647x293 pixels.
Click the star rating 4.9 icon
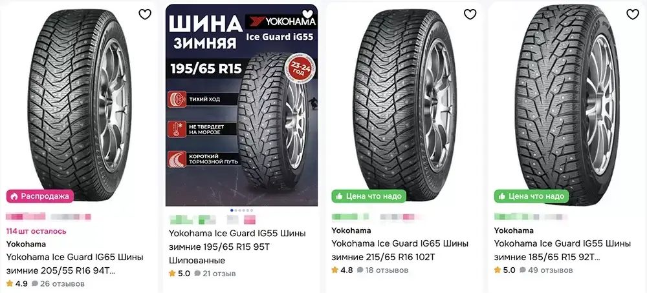point(10,283)
